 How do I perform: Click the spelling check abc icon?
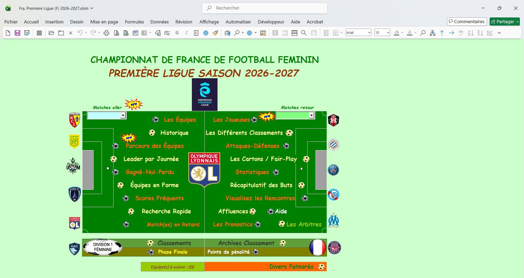pos(461,33)
